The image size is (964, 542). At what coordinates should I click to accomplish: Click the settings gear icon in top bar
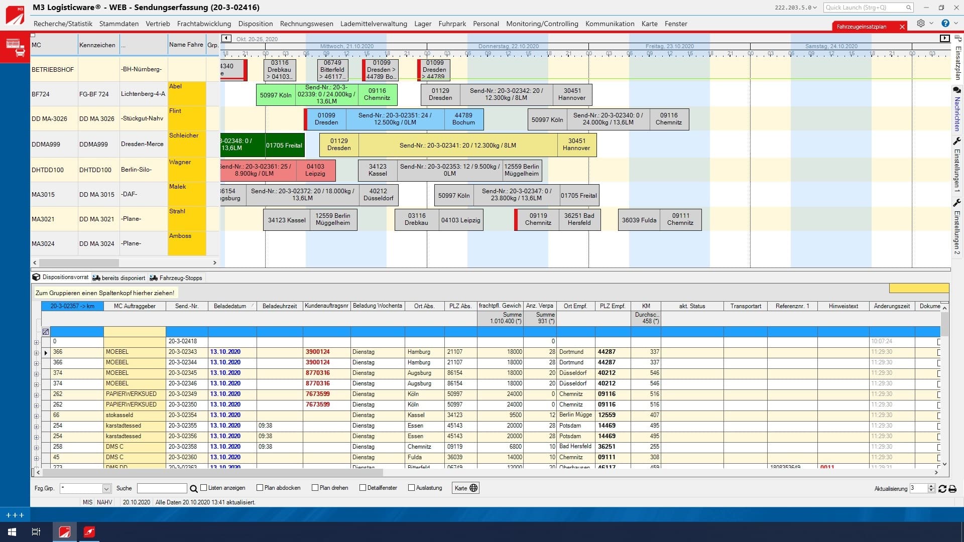click(920, 24)
